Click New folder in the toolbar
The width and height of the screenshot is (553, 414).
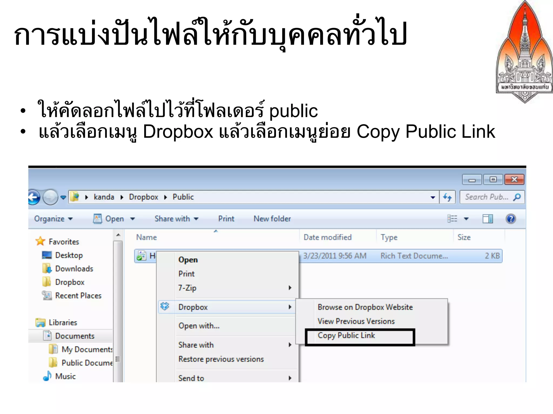point(272,219)
